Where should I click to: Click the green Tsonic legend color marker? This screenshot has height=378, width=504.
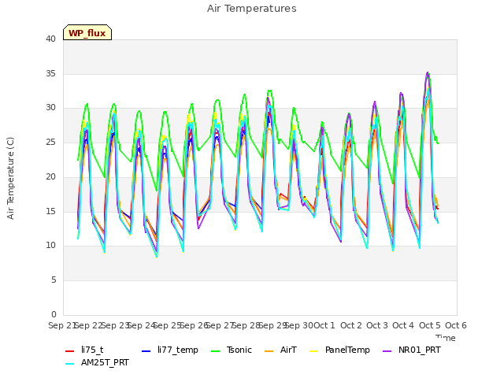click(215, 350)
